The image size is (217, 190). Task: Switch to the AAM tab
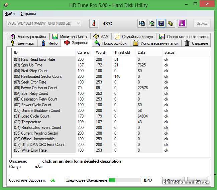tap(101, 37)
